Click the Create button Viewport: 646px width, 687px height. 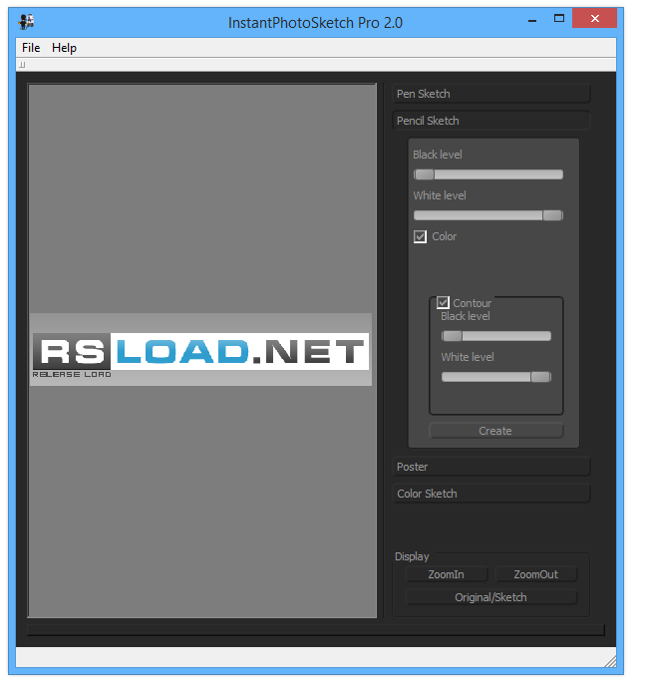pyautogui.click(x=495, y=431)
